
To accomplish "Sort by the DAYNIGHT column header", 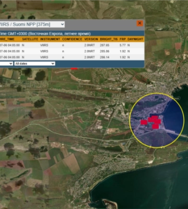I will point(135,39).
